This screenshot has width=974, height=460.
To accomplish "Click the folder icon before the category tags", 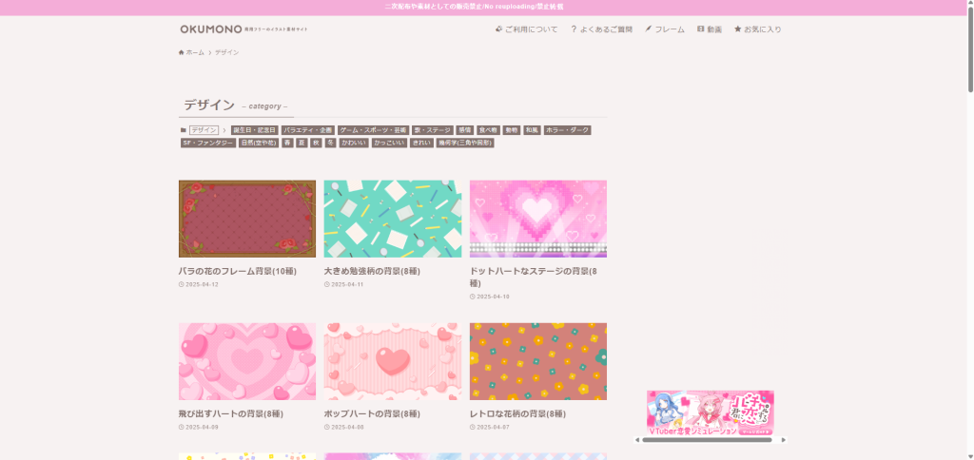I will click(x=184, y=130).
